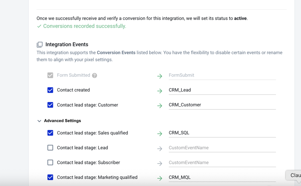Disable Contact lead stage: Customer event
The height and width of the screenshot is (186, 301).
[50, 105]
